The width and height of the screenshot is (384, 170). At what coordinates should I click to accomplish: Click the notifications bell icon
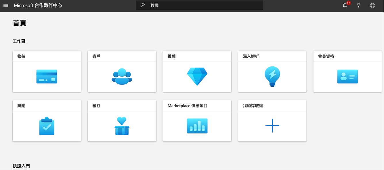(x=345, y=5)
